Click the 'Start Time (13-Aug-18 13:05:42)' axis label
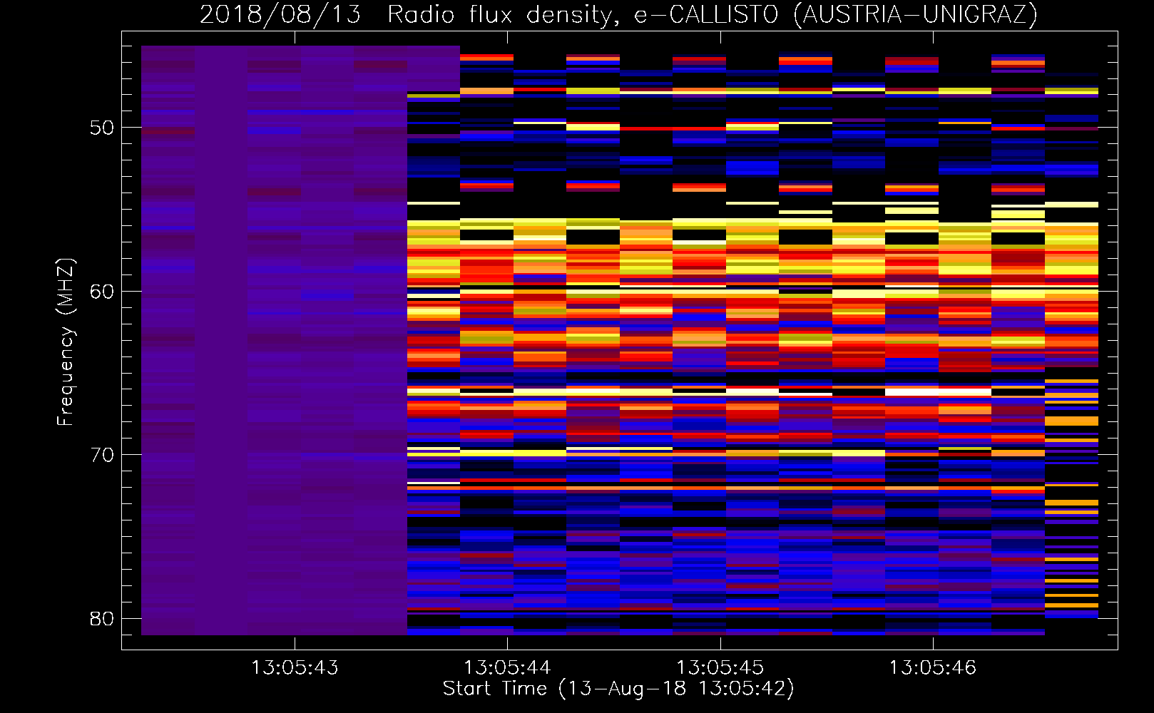The image size is (1154, 713). pos(618,689)
